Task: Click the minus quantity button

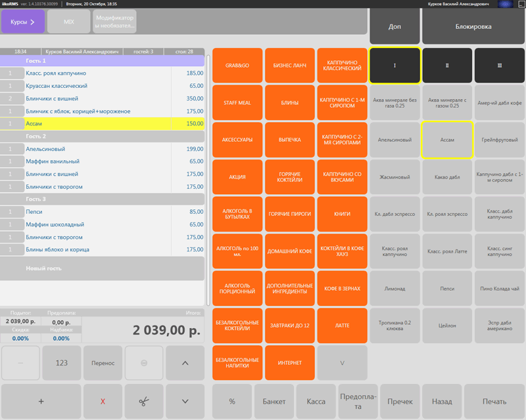Action: (20, 363)
